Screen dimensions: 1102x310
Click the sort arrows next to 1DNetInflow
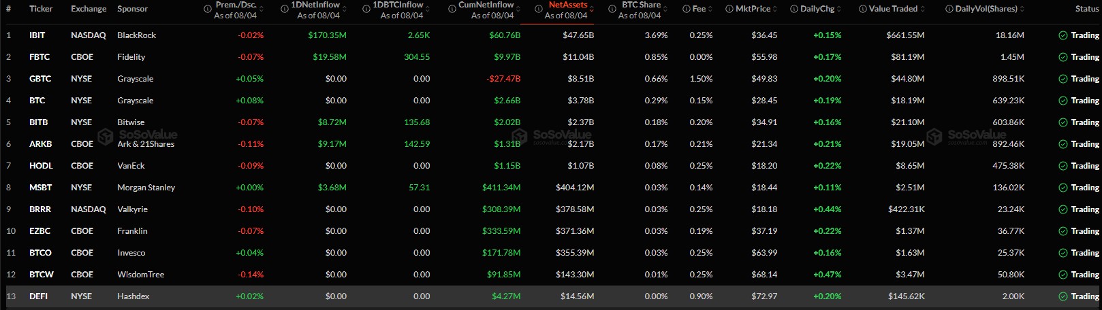tap(345, 9)
